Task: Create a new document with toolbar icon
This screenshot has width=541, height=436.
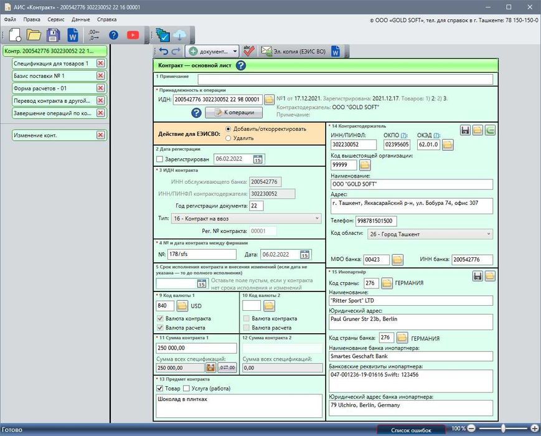Action: coord(15,35)
